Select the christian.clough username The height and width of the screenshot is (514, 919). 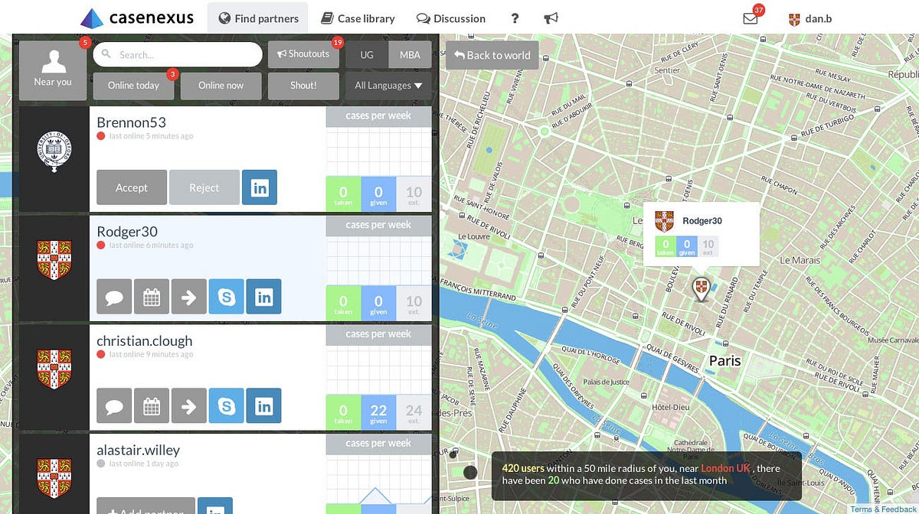[145, 341]
